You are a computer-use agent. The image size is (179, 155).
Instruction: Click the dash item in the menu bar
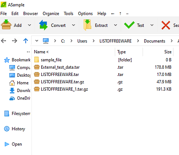pos(127,14)
